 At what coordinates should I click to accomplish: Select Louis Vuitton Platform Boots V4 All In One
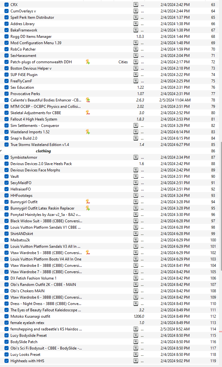[x=46, y=259]
